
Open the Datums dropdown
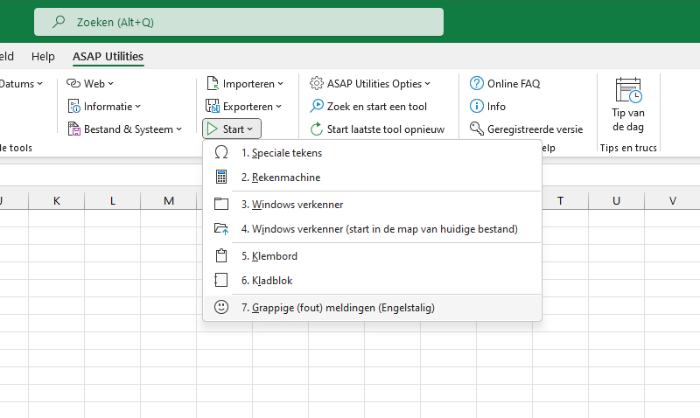pyautogui.click(x=21, y=83)
